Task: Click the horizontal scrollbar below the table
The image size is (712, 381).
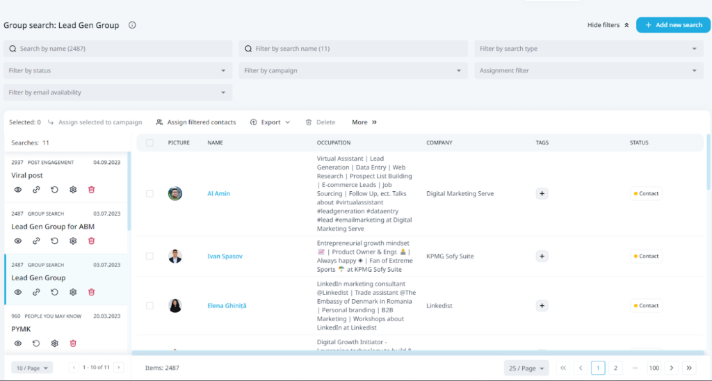Action: click(x=417, y=353)
